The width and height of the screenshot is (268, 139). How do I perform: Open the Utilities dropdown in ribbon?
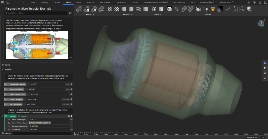[209, 15]
